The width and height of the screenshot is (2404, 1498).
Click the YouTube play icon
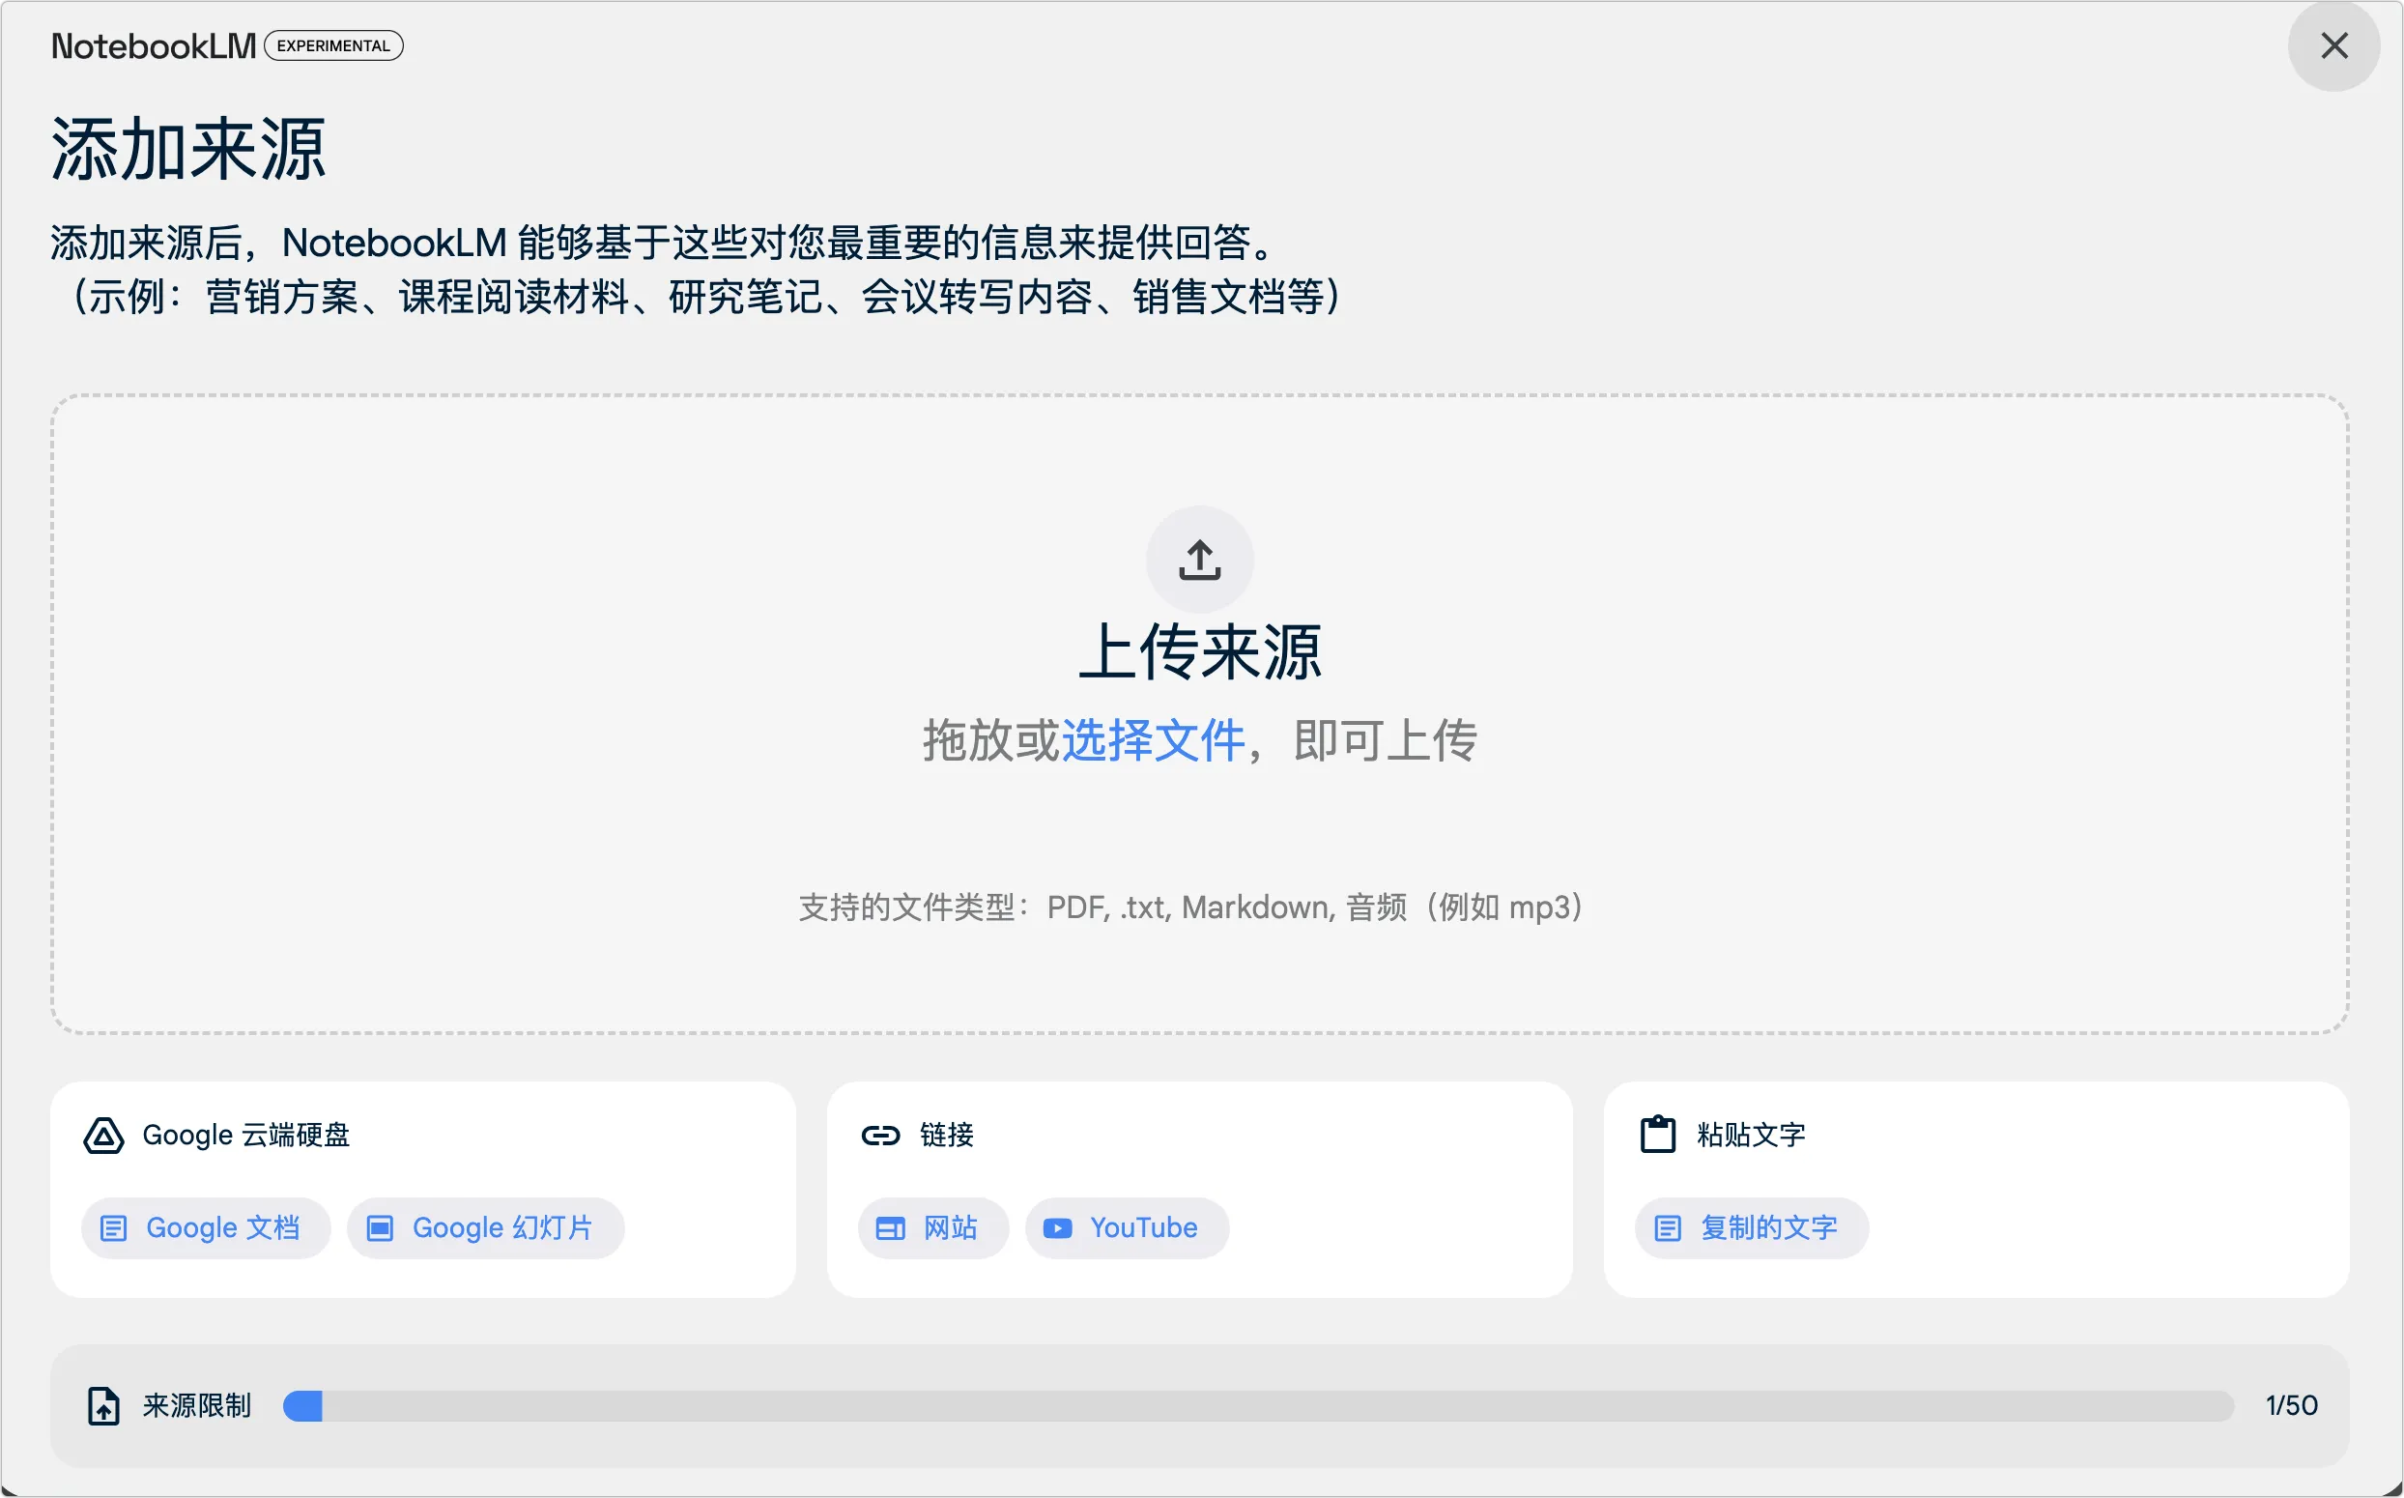(x=1057, y=1228)
